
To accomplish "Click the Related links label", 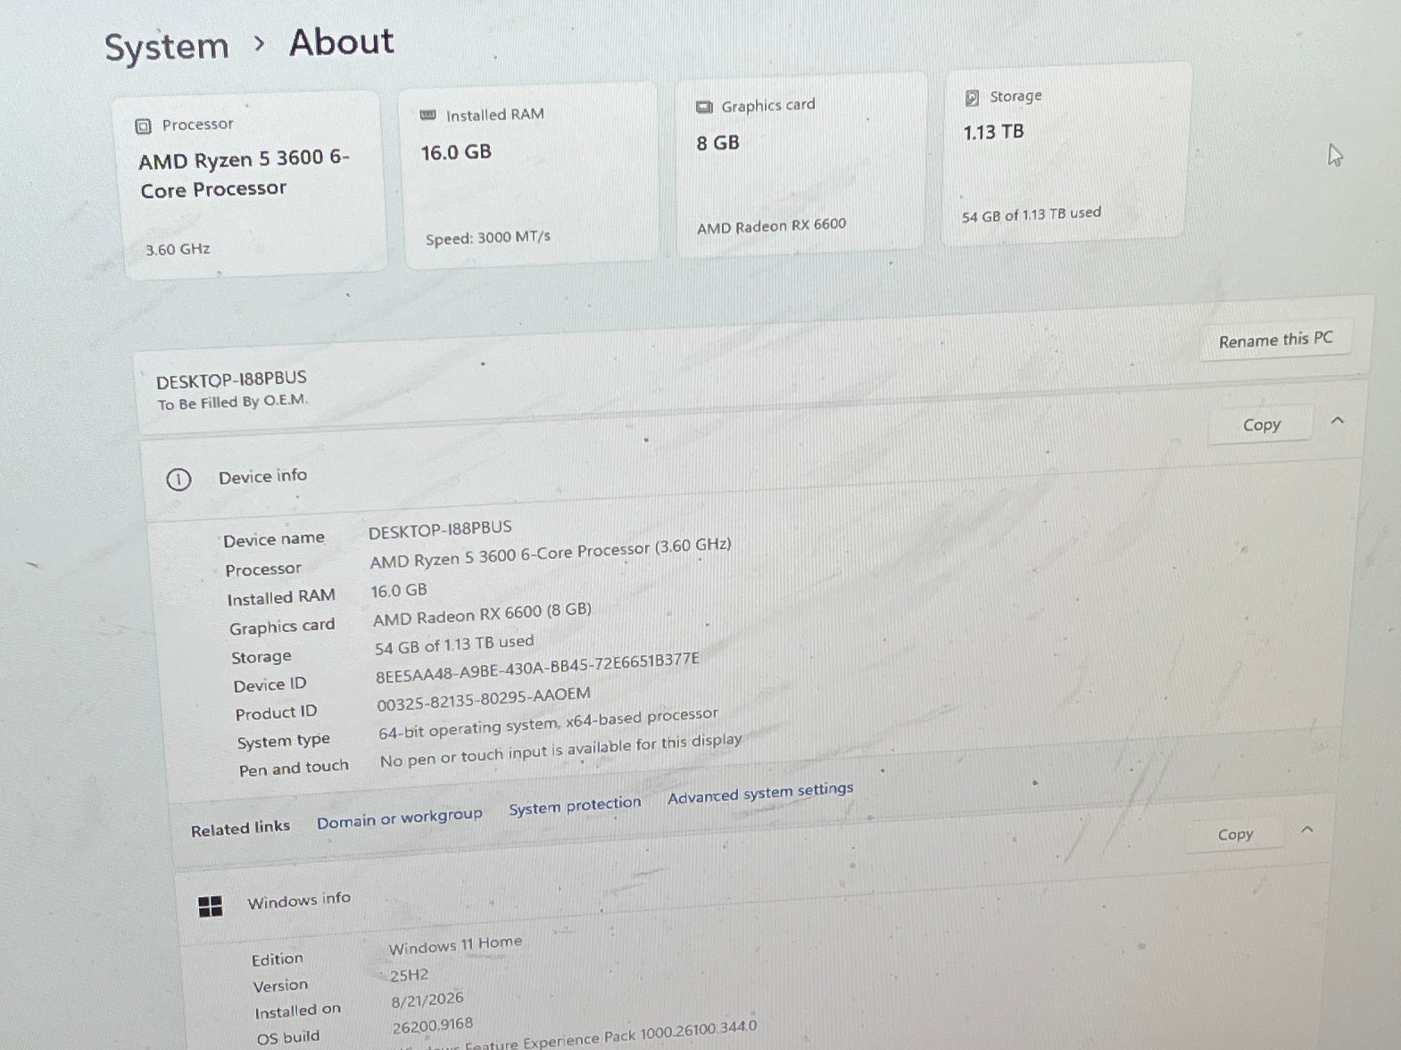I will [x=240, y=829].
